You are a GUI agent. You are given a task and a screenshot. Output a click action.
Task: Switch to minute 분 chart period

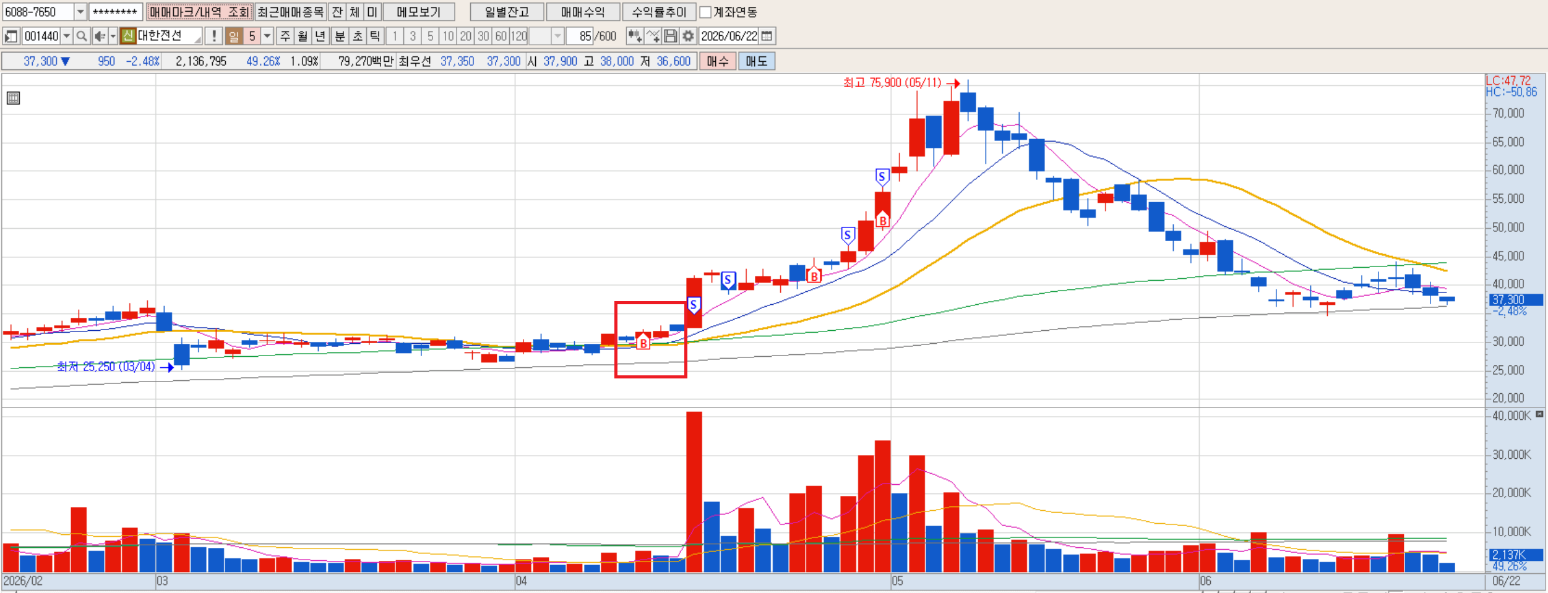340,36
